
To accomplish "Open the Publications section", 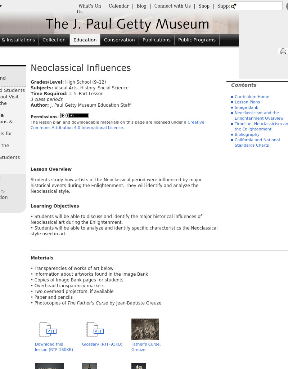I will (x=157, y=40).
